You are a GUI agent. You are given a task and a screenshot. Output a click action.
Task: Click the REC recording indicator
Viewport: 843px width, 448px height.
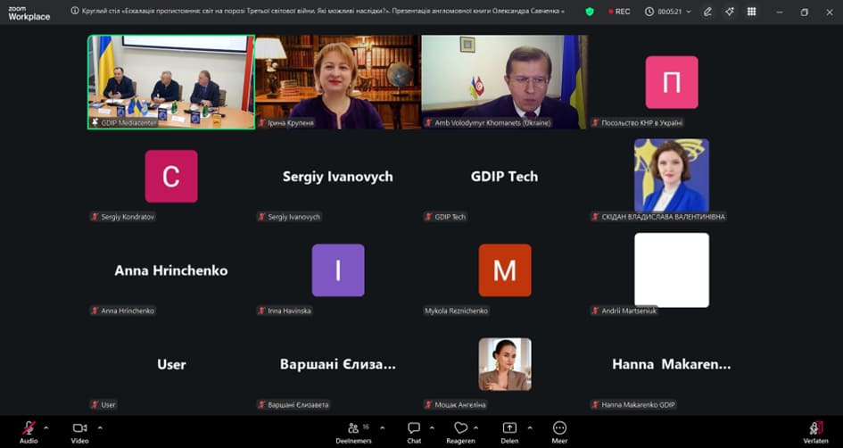pyautogui.click(x=619, y=12)
